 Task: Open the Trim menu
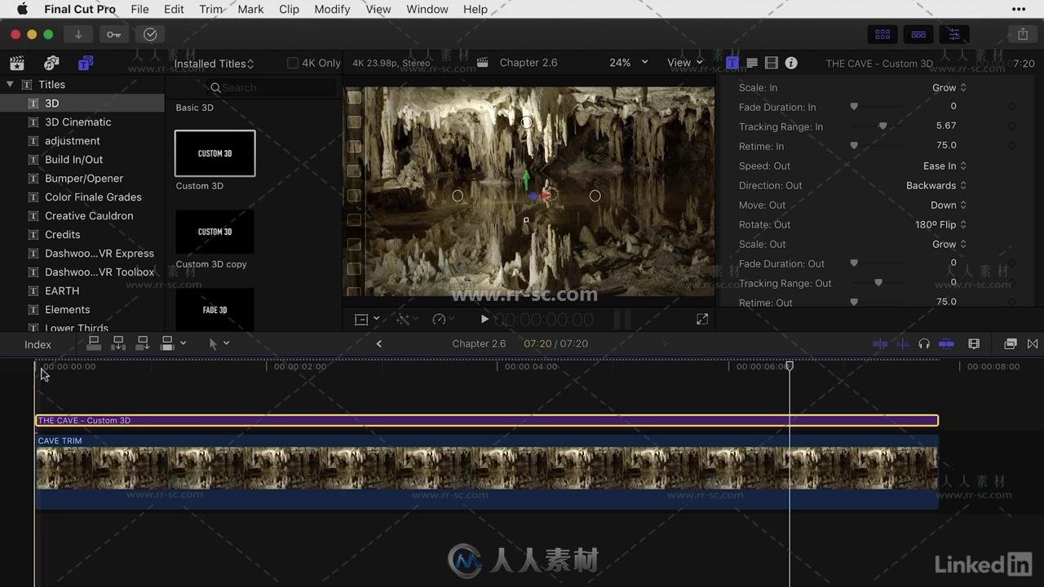[210, 9]
